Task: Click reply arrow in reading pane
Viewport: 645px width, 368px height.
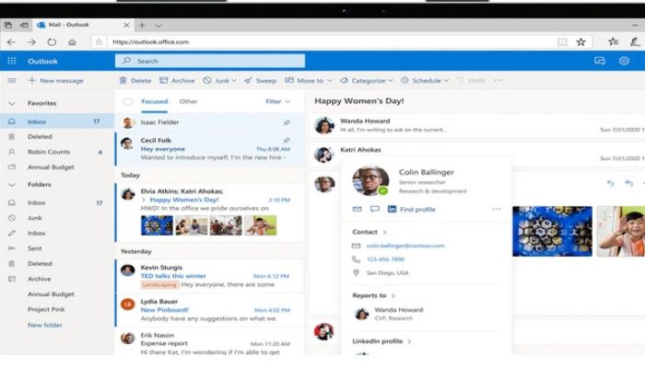Action: pyautogui.click(x=610, y=183)
